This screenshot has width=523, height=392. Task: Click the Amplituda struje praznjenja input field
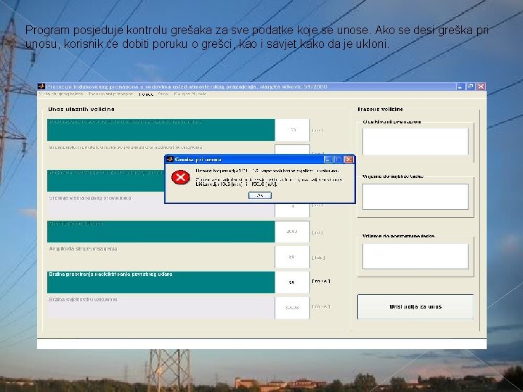point(292,257)
